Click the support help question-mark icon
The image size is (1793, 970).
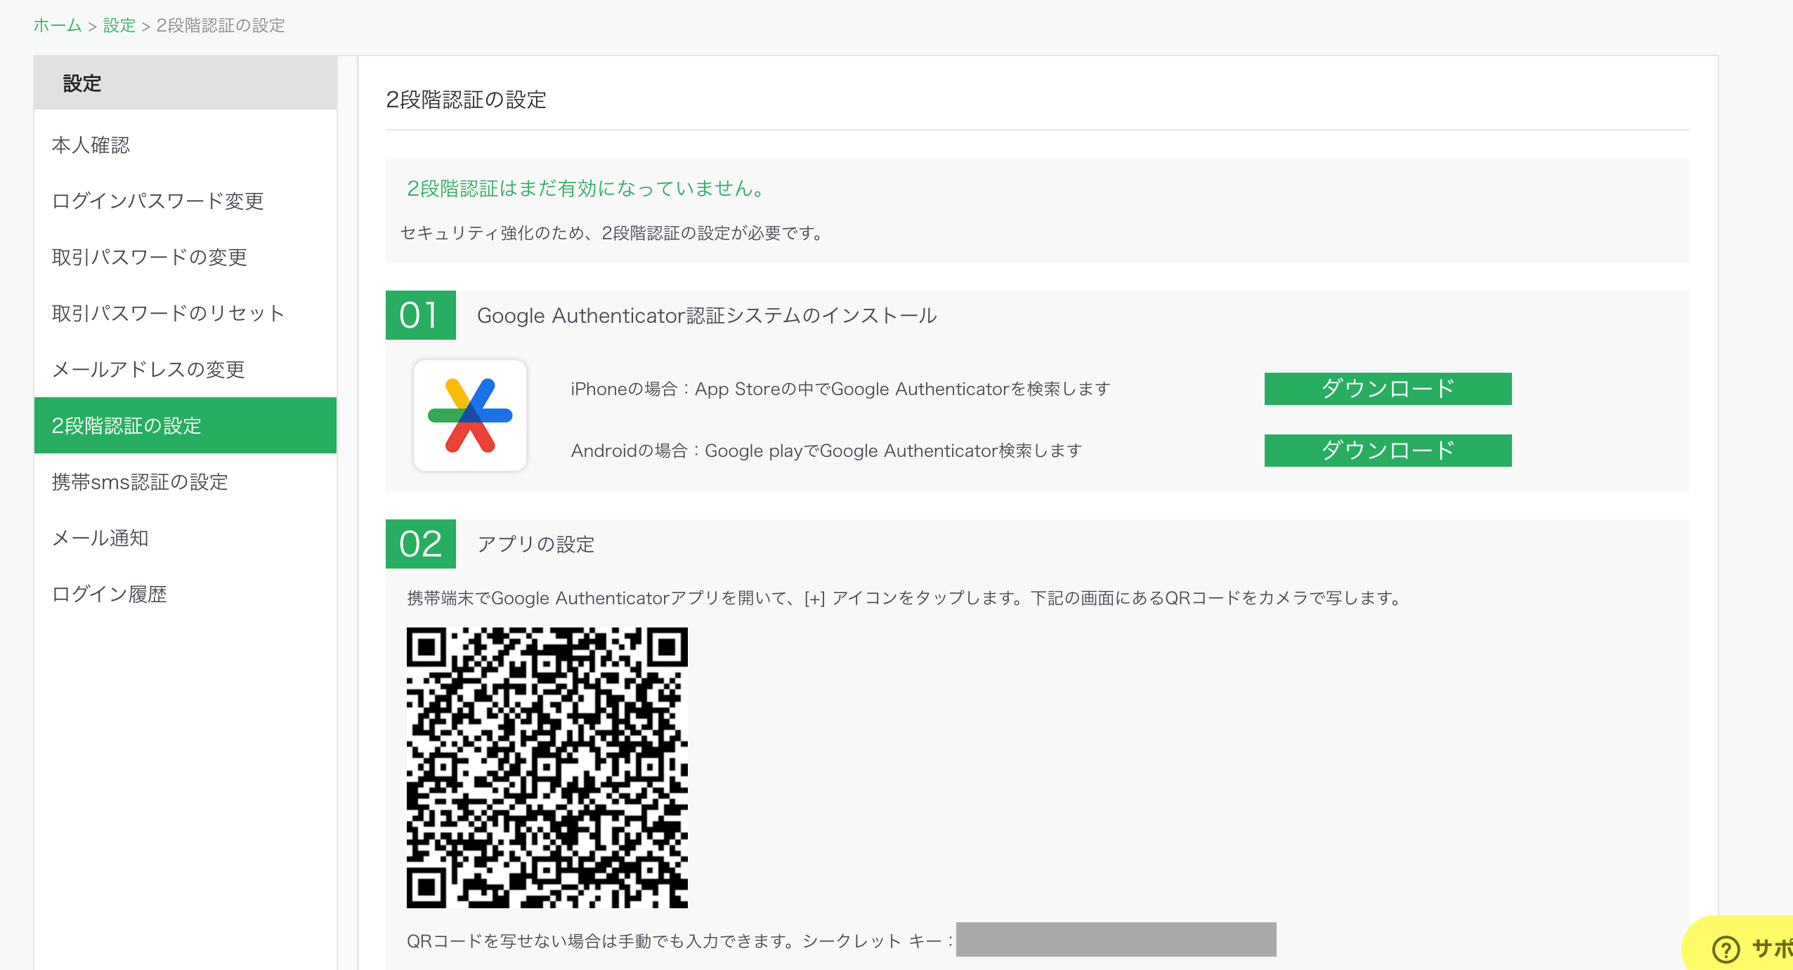tap(1726, 949)
